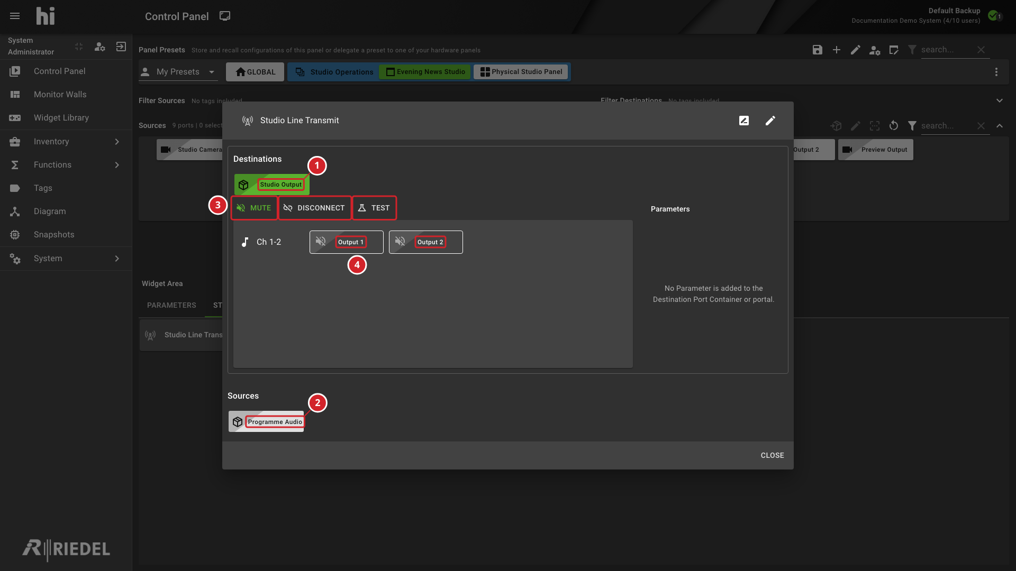Screen dimensions: 1016x571
Task: Toggle MUTE for Studio Output
Action: [x=254, y=208]
